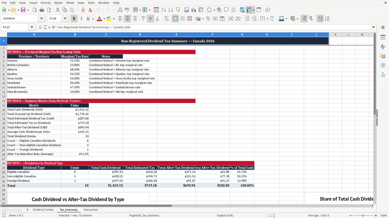
Task: Toggle Bold formatting
Action: coord(74,19)
